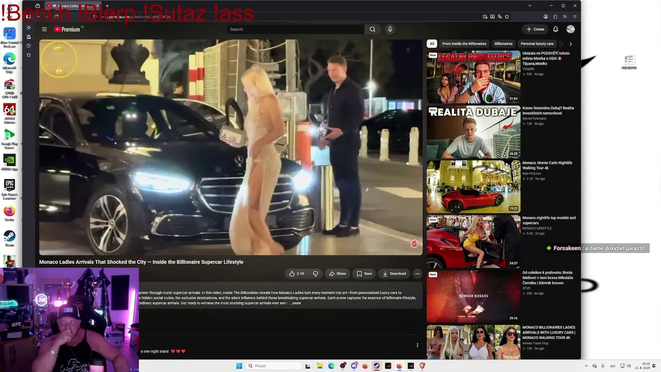Click the Share button
The height and width of the screenshot is (372, 661).
pos(338,274)
